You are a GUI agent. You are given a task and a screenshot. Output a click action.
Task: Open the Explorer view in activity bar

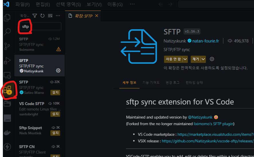(7, 18)
